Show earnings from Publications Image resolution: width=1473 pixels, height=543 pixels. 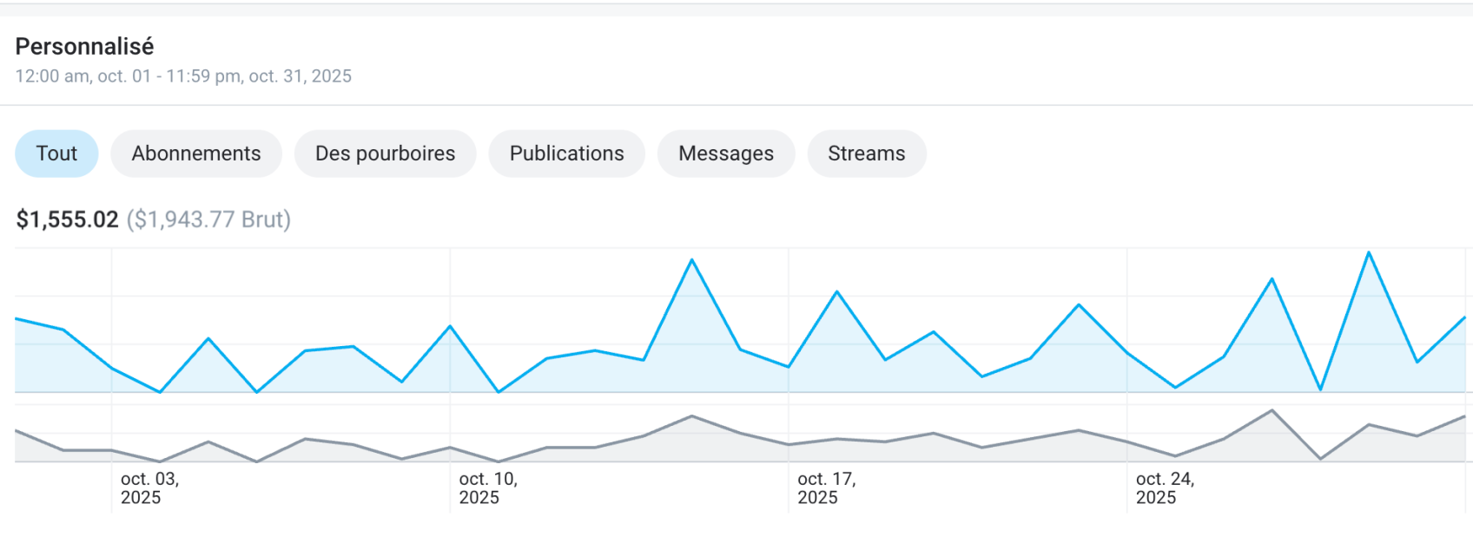(566, 154)
